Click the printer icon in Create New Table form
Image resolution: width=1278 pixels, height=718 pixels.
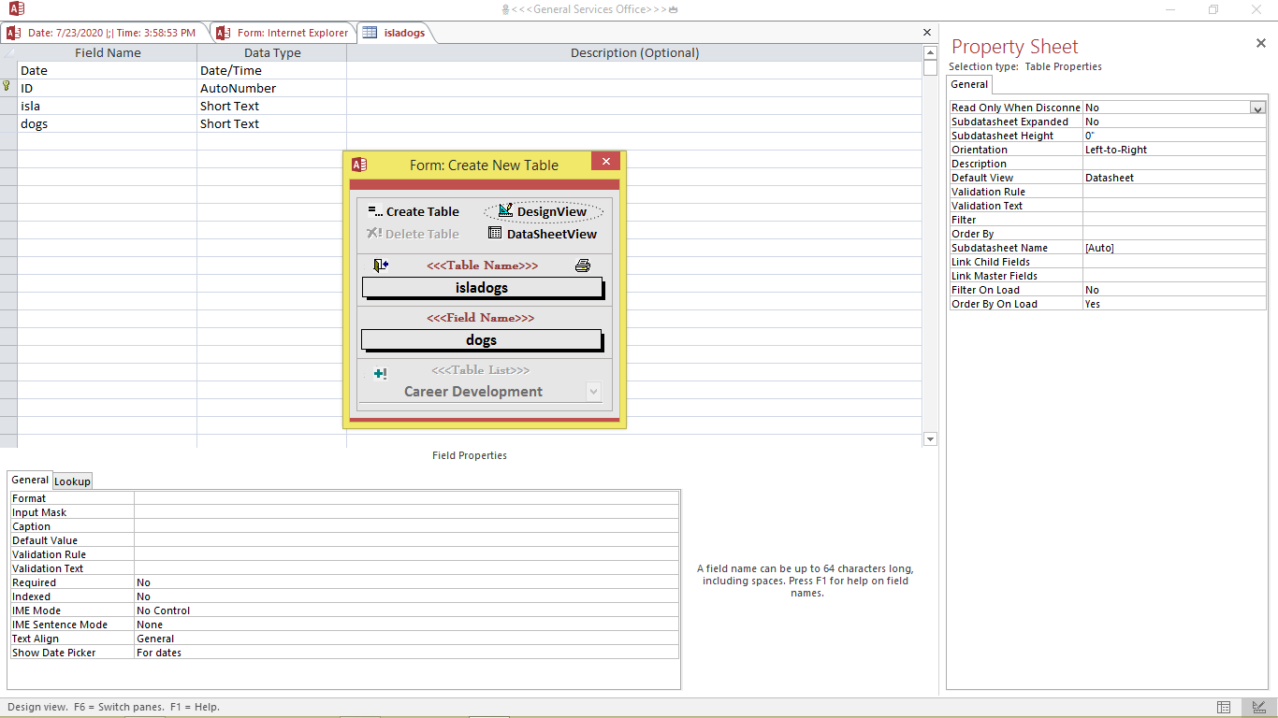point(583,266)
